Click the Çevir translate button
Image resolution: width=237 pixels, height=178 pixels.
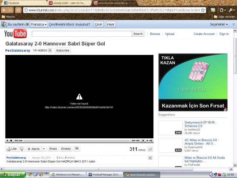tap(99, 24)
